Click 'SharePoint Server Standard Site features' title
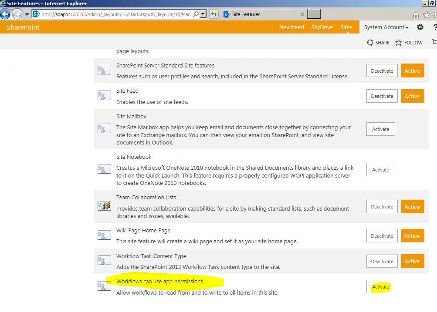Screen dimensions: 437x312 click(165, 65)
